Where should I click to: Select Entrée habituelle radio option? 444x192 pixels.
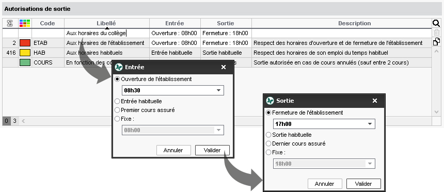117,101
